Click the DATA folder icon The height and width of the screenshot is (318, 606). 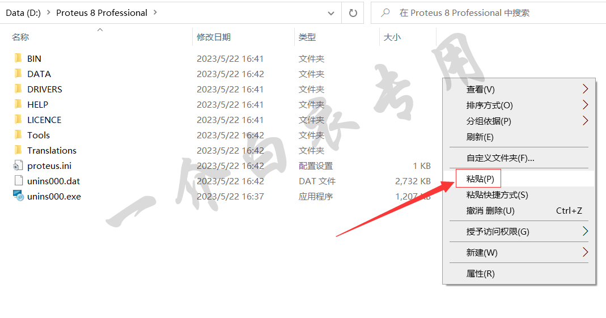tap(18, 74)
